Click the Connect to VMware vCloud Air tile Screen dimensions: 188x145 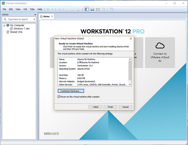[x=160, y=53]
